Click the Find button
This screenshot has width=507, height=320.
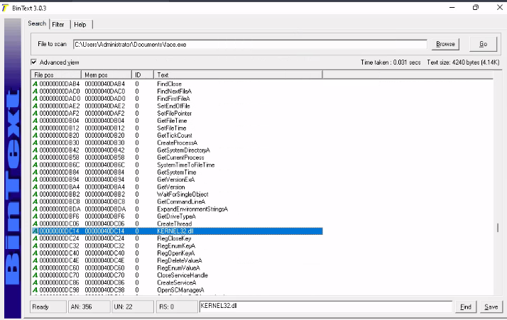[x=466, y=307]
